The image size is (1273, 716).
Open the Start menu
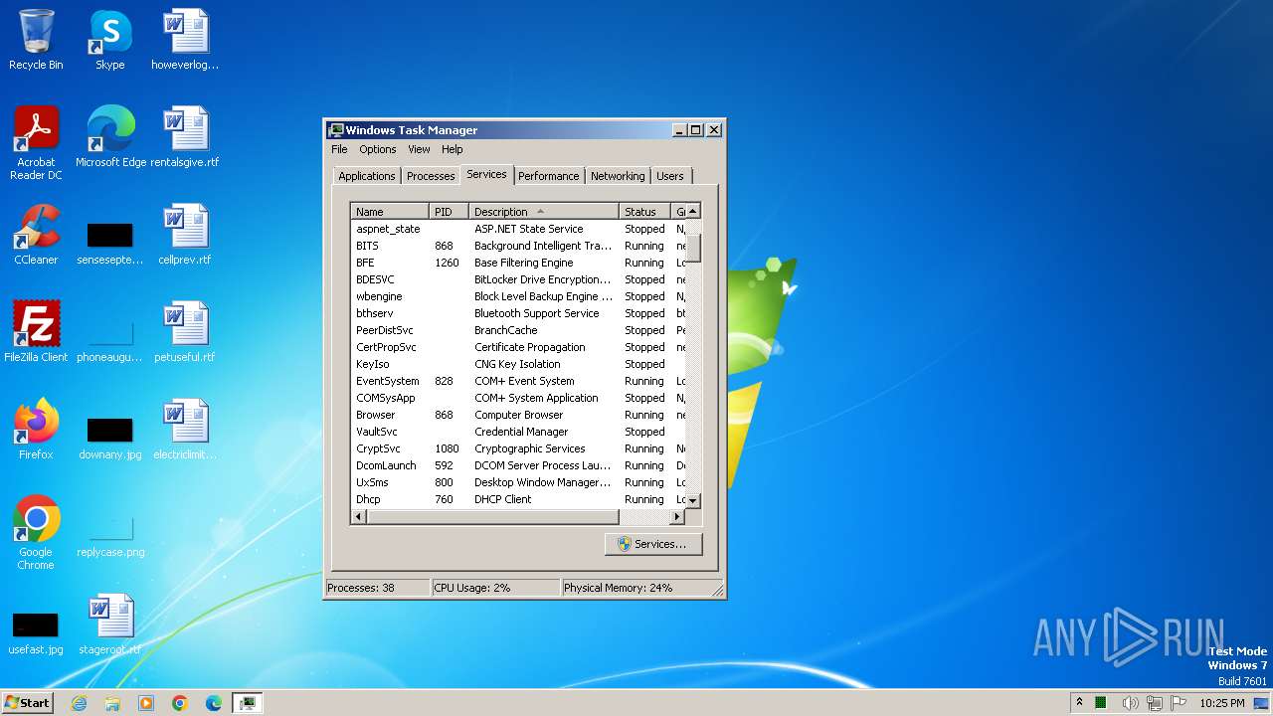[x=28, y=703]
